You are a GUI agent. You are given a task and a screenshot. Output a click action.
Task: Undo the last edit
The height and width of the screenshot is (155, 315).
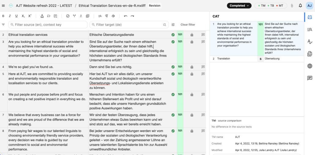pos(126,16)
